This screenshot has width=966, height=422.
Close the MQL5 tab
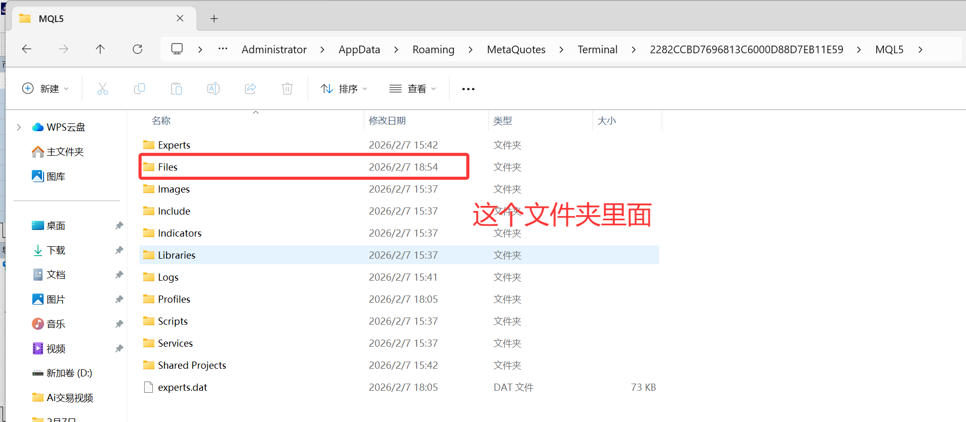click(x=180, y=18)
